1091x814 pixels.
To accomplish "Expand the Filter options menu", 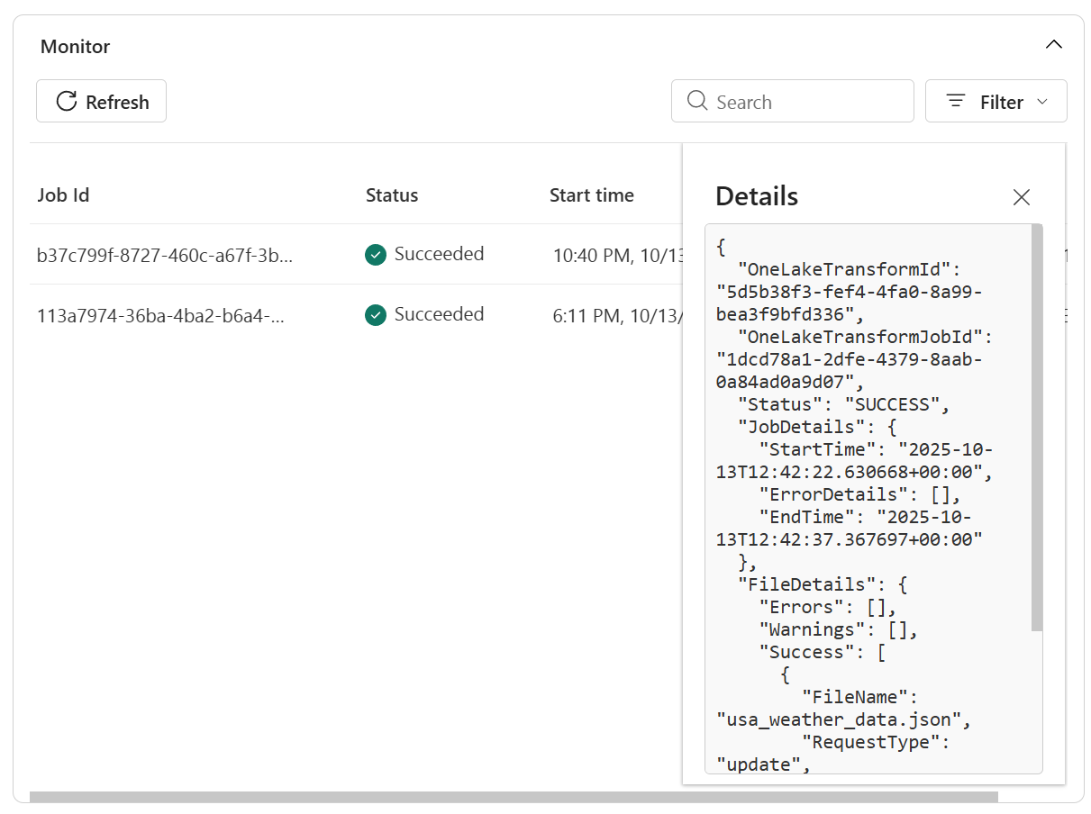I will [996, 101].
